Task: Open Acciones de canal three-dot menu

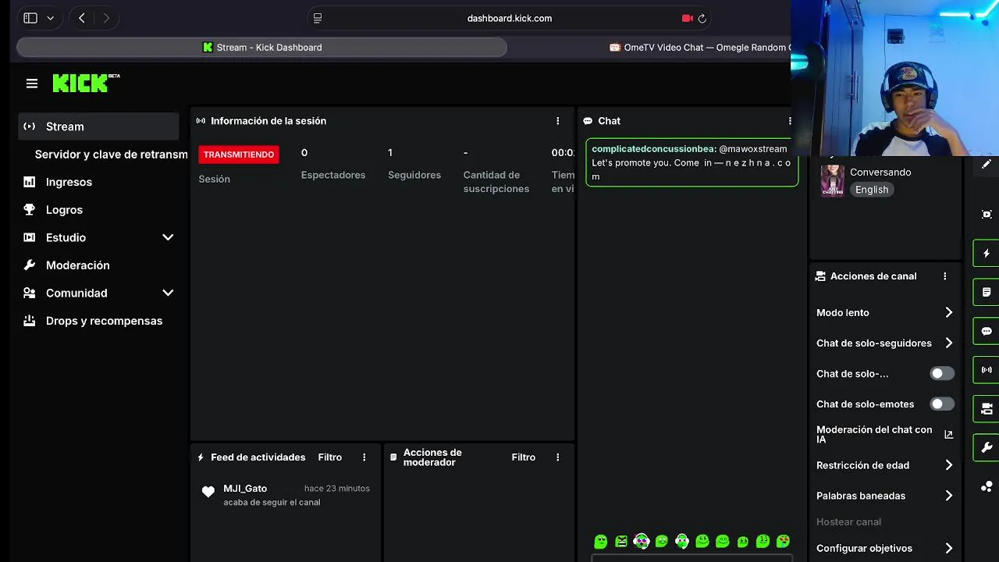Action: pos(944,276)
